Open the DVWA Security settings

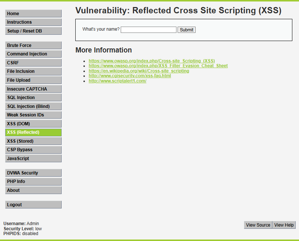33,173
